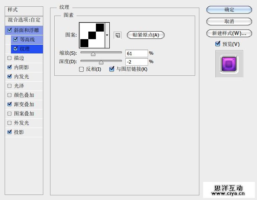The width and height of the screenshot is (257, 200).
Task: Uncheck the 纹理 checkbox
Action: point(16,48)
